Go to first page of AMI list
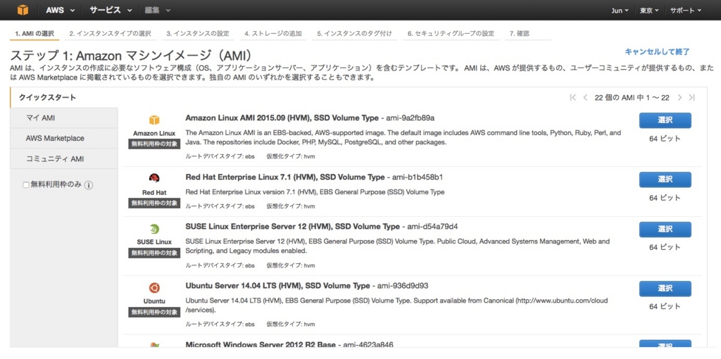Screen dimensions: 721x359 (572, 97)
